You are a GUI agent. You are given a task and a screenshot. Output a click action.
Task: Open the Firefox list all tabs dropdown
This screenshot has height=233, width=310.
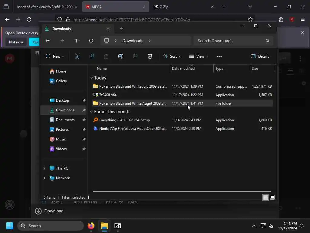[250, 7]
